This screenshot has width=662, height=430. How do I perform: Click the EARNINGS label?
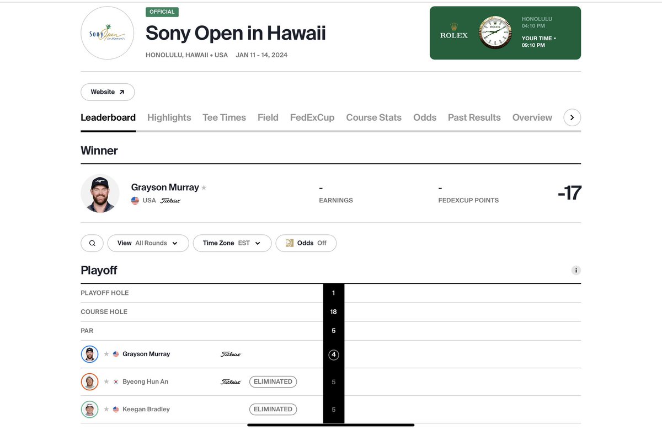click(336, 201)
